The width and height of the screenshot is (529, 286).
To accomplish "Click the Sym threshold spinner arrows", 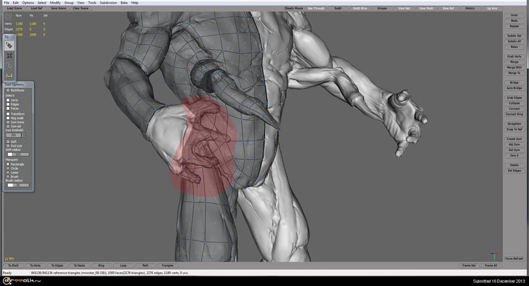I will click(x=23, y=135).
